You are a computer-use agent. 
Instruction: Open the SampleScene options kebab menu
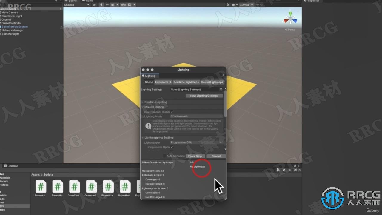tap(60, 9)
